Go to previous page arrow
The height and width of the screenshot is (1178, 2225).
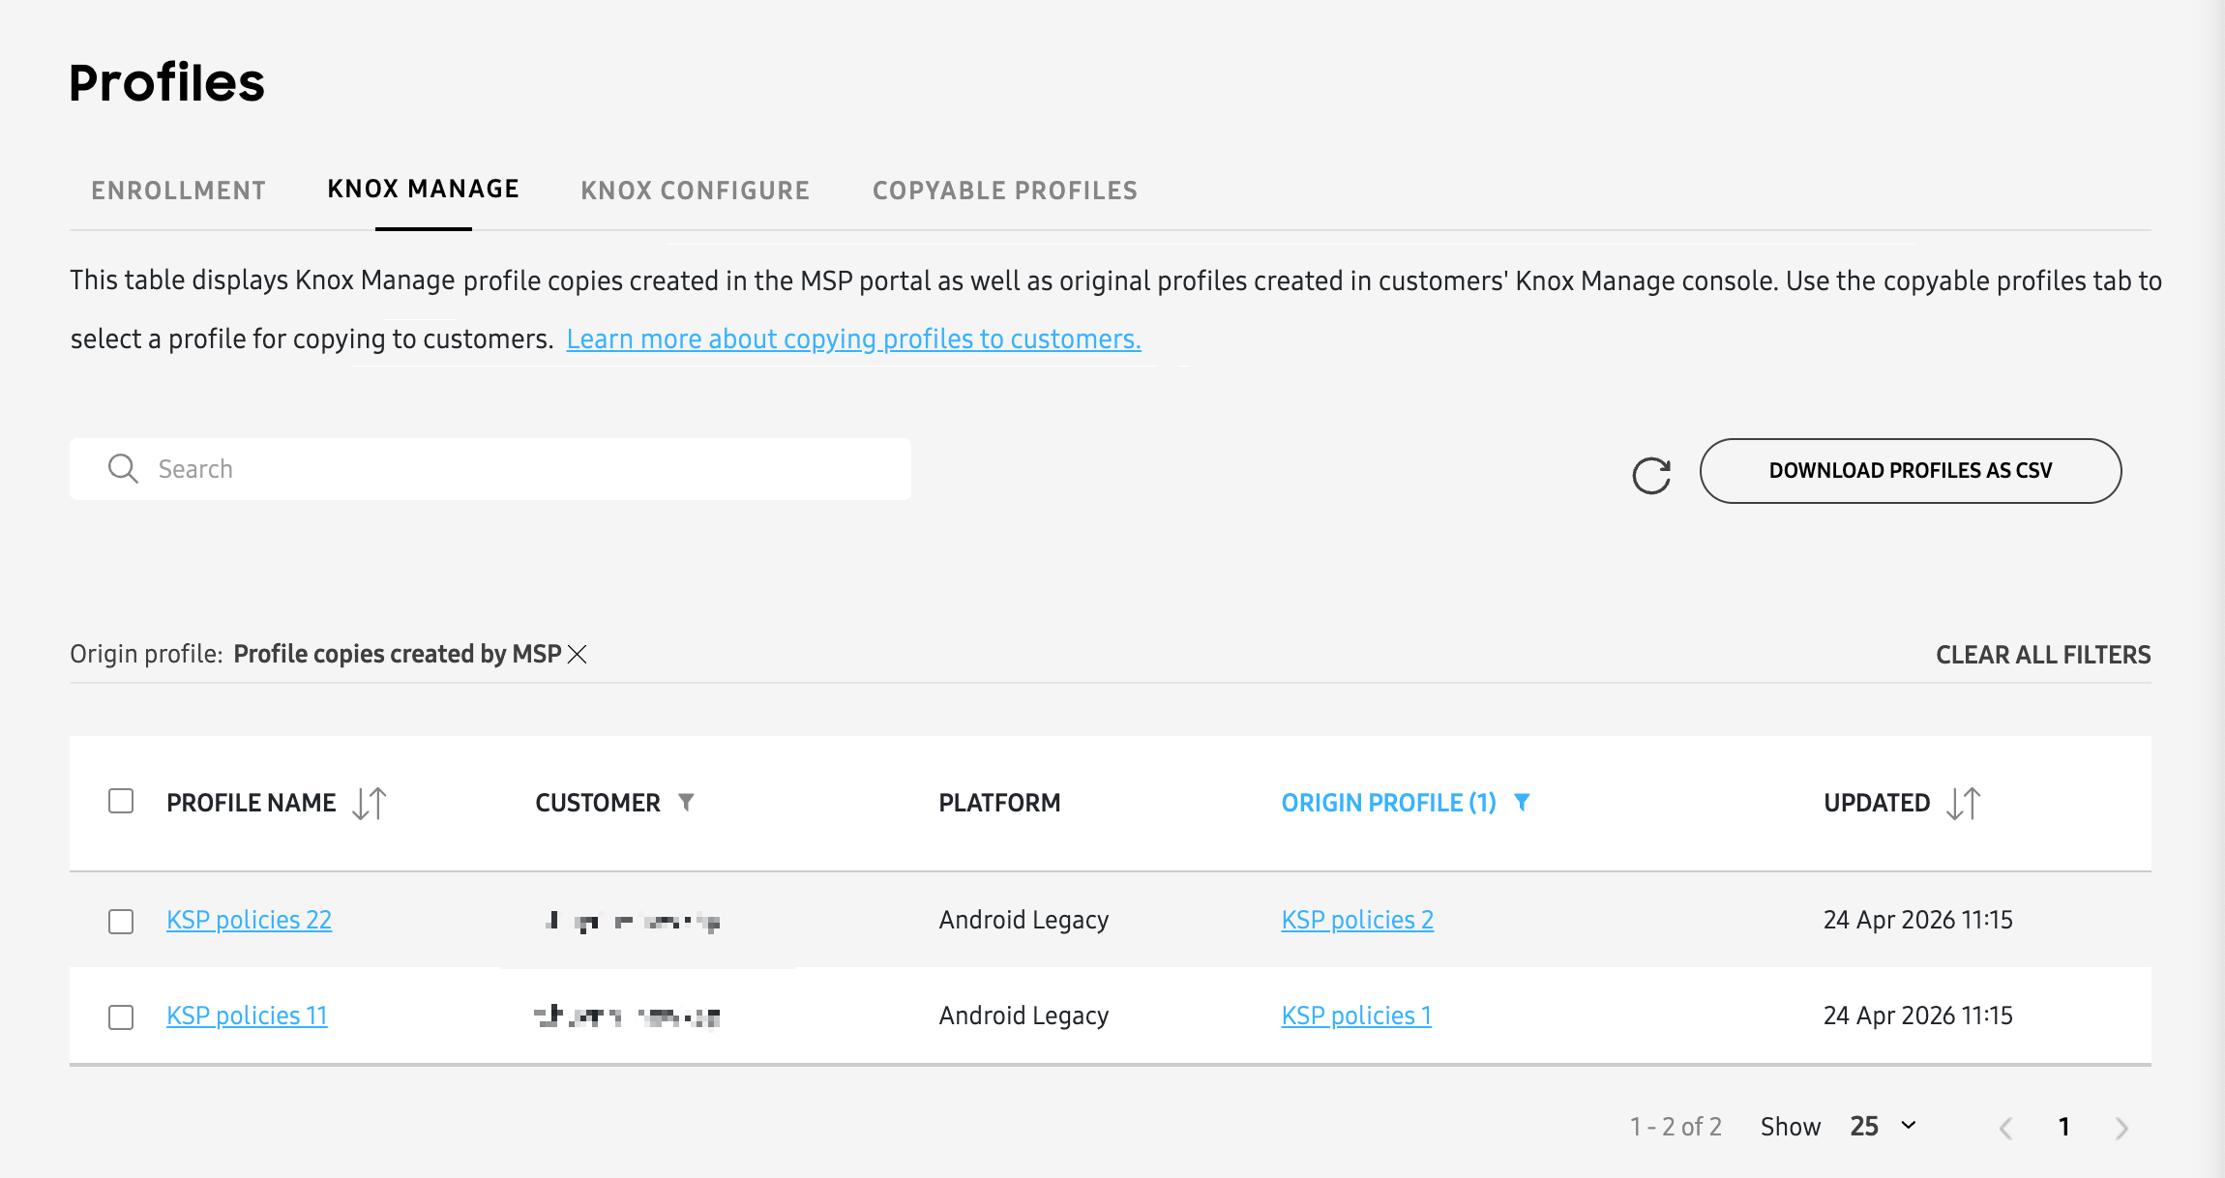(2006, 1128)
